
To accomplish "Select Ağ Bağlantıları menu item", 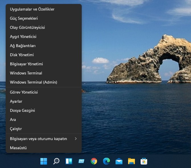I will (23, 46).
